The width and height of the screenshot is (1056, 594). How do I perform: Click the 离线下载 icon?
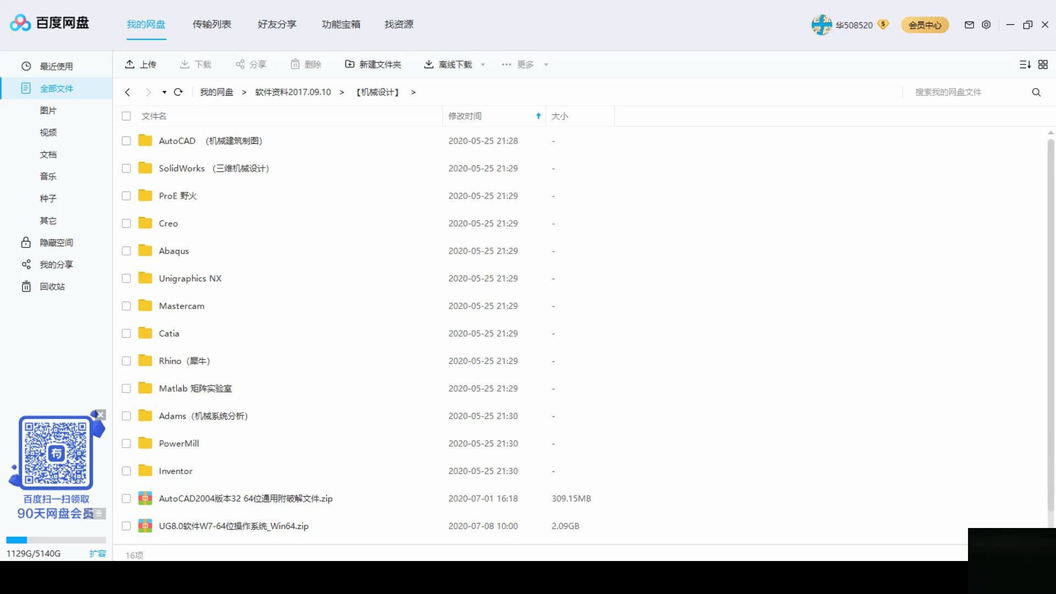pyautogui.click(x=428, y=64)
